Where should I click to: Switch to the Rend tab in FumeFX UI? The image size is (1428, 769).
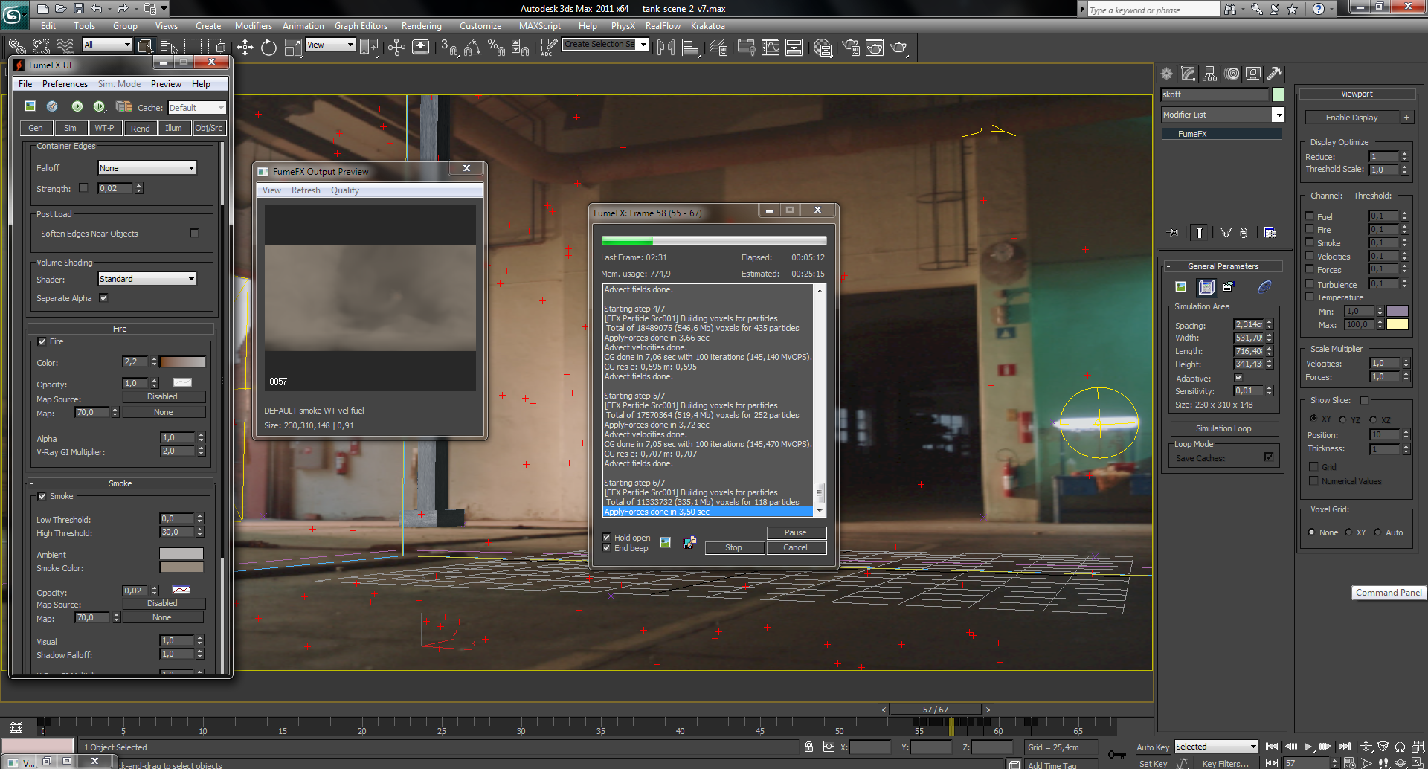pyautogui.click(x=140, y=128)
